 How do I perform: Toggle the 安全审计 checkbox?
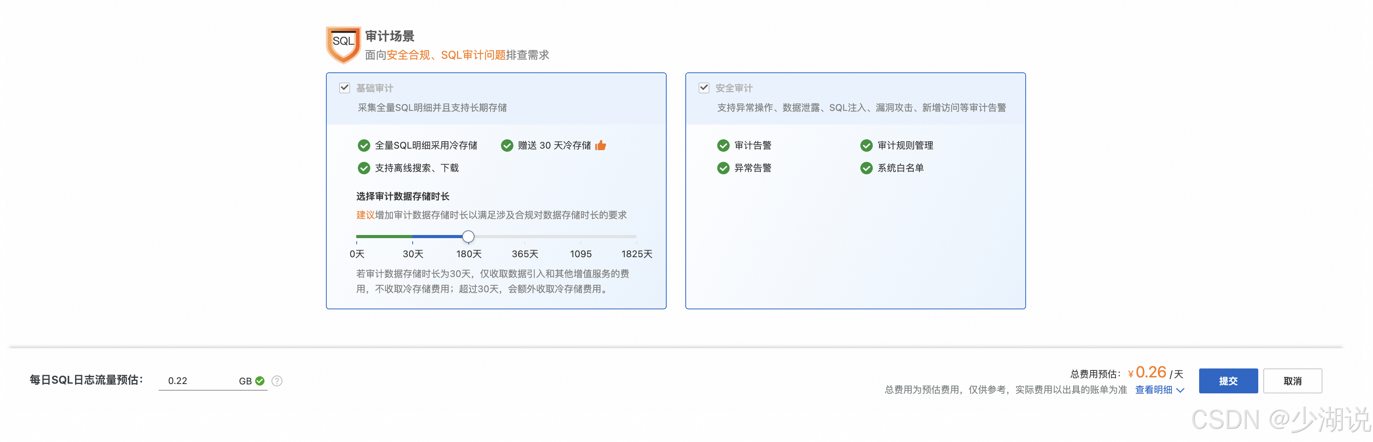(704, 88)
